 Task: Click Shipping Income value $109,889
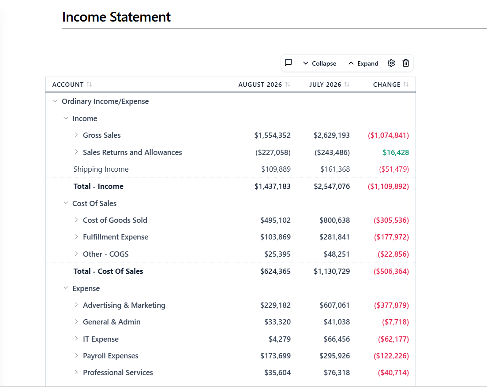(x=276, y=169)
